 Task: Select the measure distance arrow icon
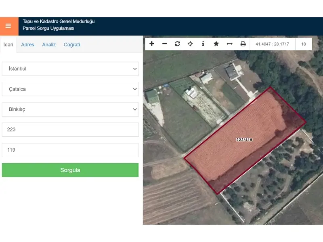[229, 44]
